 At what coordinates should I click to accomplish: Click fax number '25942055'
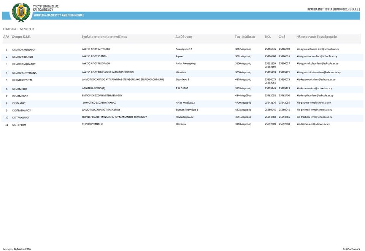point(284,103)
